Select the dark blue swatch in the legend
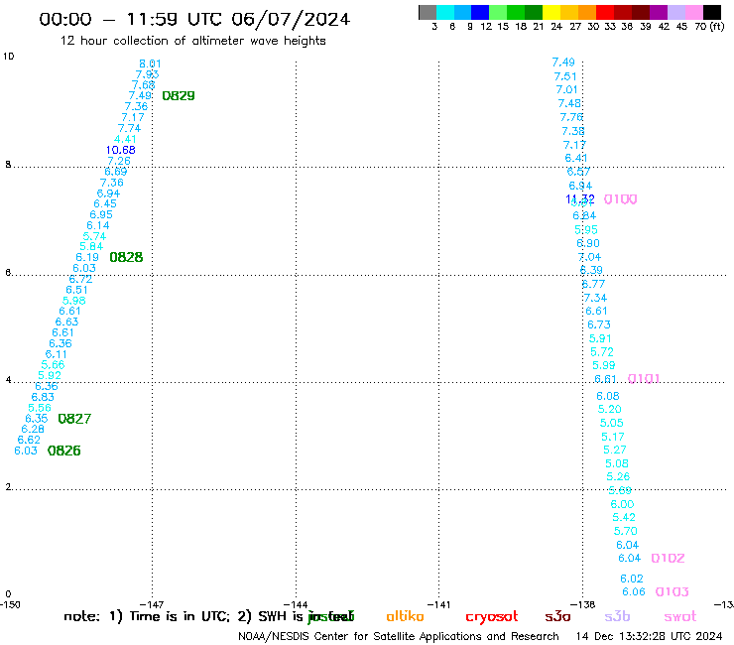The height and width of the screenshot is (645, 734). pos(480,12)
